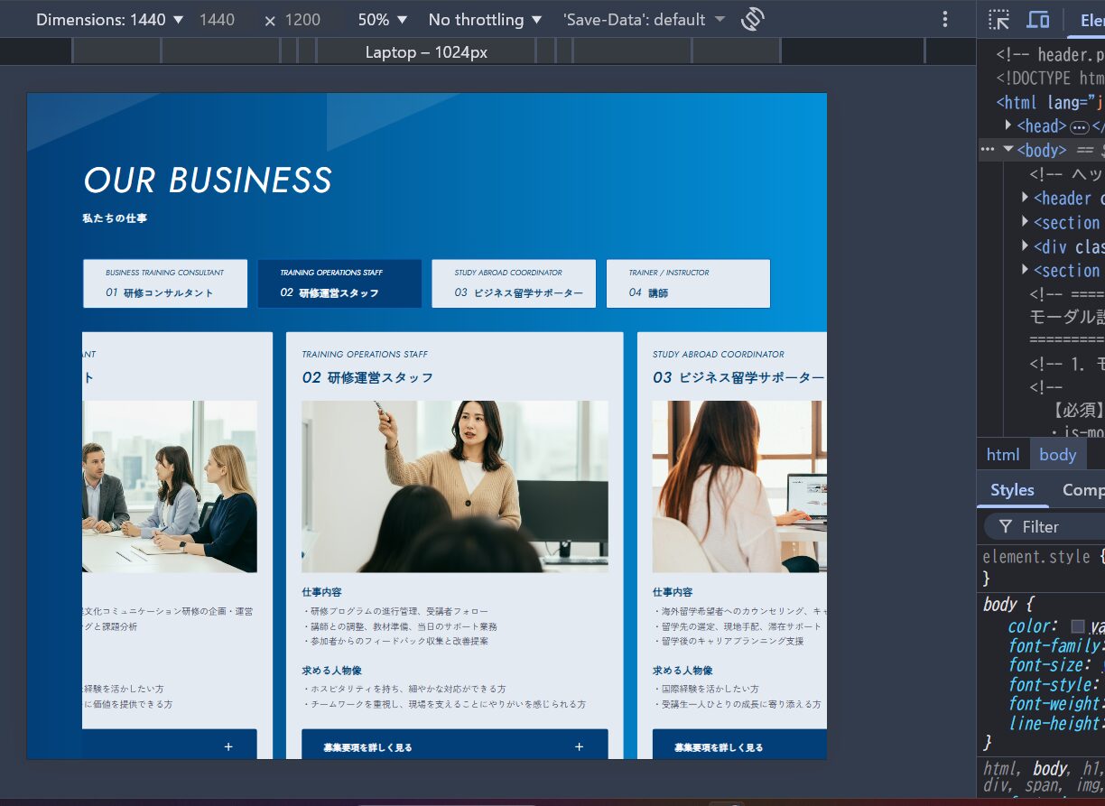Click the rotate device orientation icon

click(752, 19)
